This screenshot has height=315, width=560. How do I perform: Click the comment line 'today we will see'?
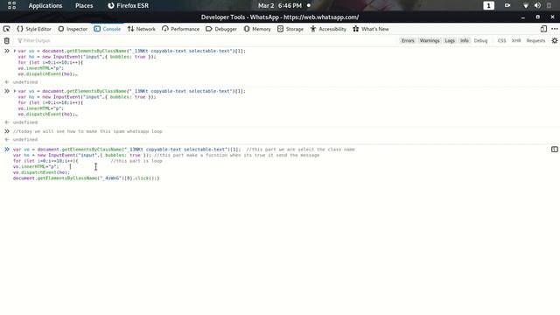tap(87, 131)
